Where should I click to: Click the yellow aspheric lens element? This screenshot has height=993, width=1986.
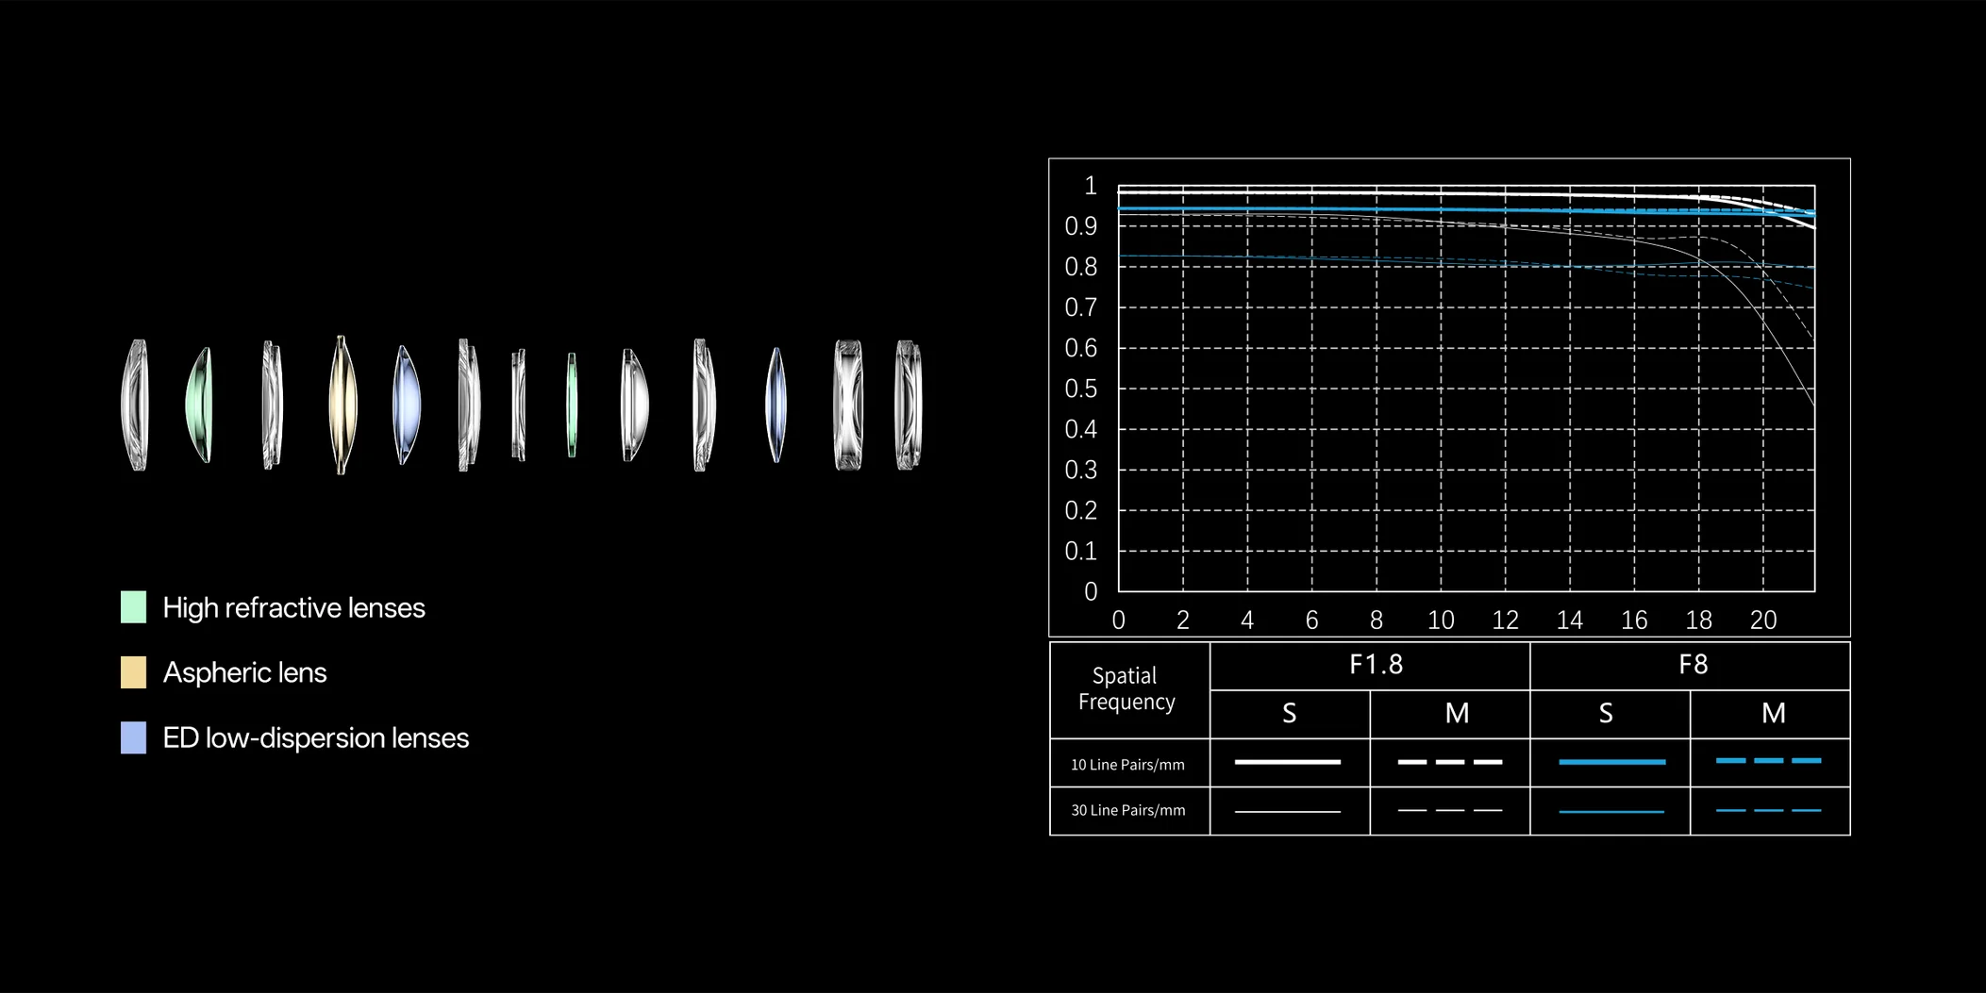342,405
